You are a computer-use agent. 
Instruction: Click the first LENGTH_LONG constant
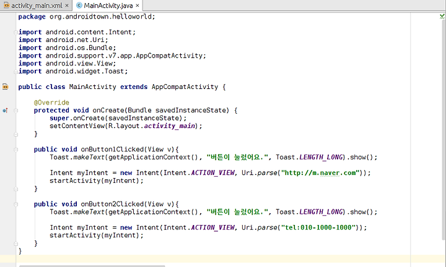321,157
